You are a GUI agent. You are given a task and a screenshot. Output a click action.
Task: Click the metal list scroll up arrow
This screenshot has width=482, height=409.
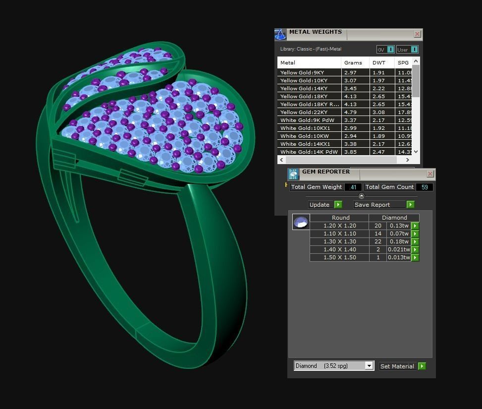point(416,61)
